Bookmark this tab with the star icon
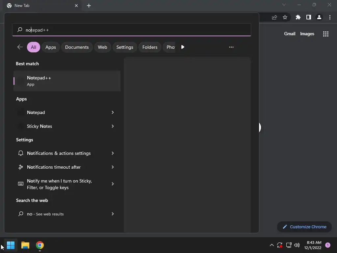Image resolution: width=337 pixels, height=253 pixels. (x=285, y=17)
